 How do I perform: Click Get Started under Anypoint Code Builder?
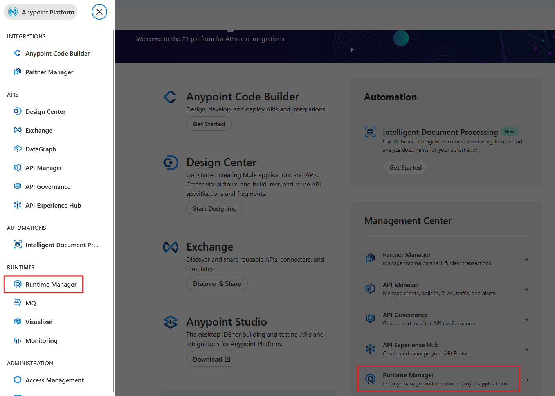click(x=209, y=124)
